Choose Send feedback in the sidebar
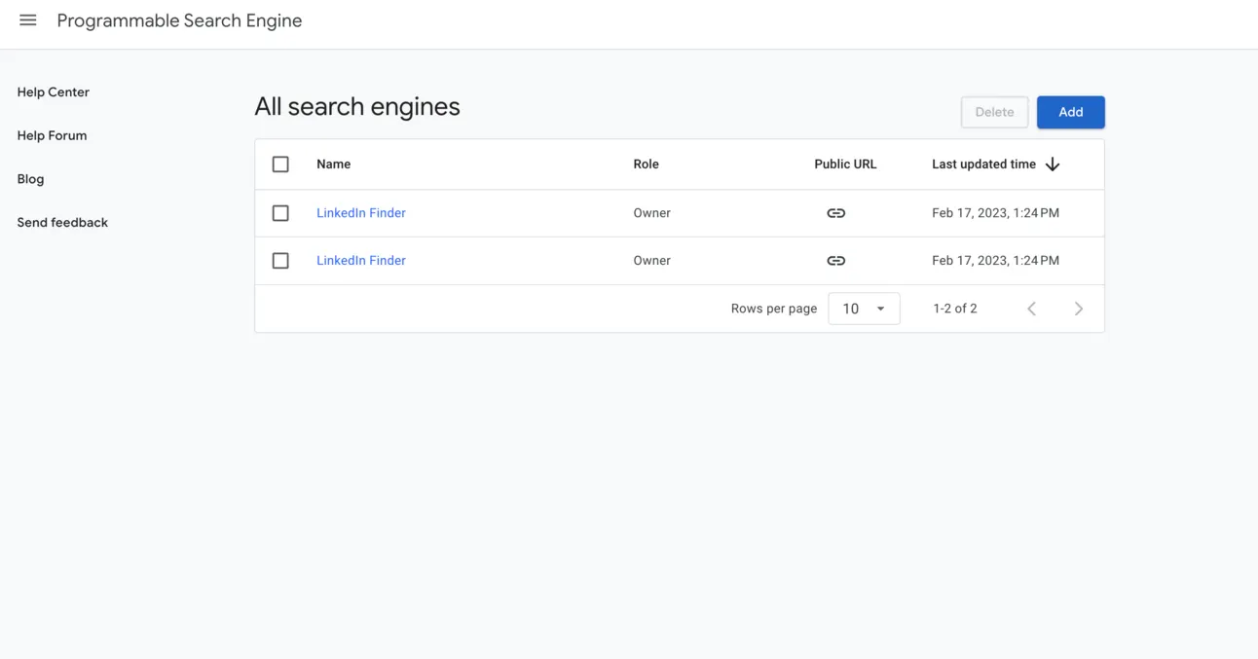 pos(62,223)
